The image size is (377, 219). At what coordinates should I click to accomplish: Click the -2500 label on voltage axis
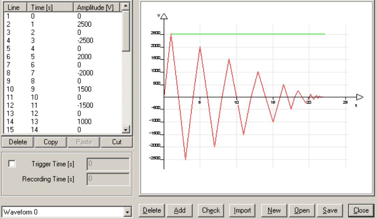click(x=155, y=158)
